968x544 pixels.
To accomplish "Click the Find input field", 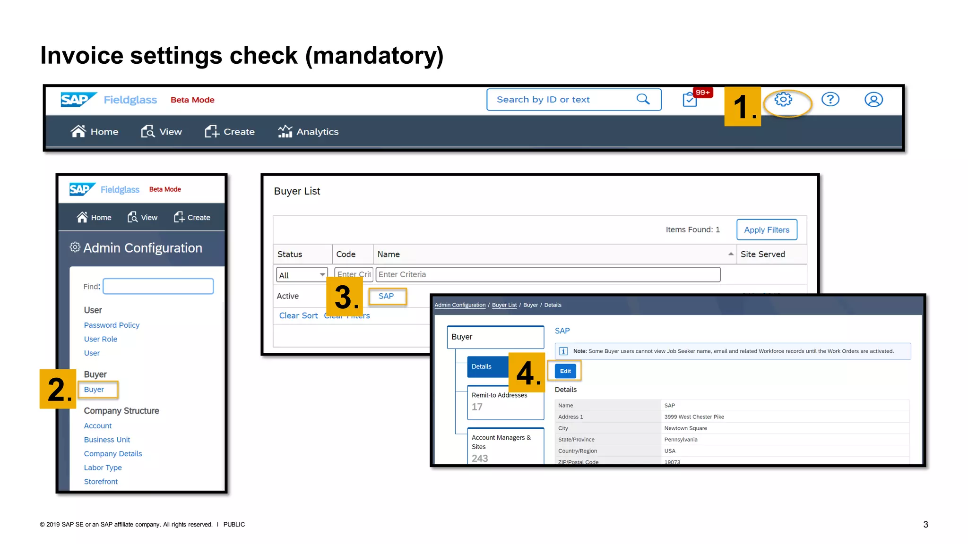I will coord(158,286).
